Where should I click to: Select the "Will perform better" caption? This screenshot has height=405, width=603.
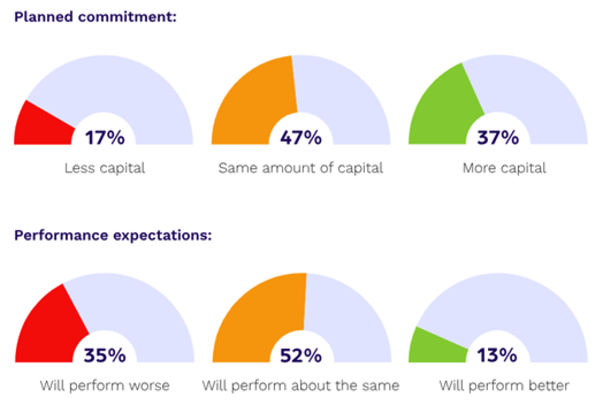tap(504, 386)
